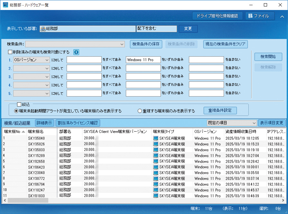Sort by 資産情報収集日時 column header
Image resolution: width=288 pixels, height=214 pixels.
point(245,132)
